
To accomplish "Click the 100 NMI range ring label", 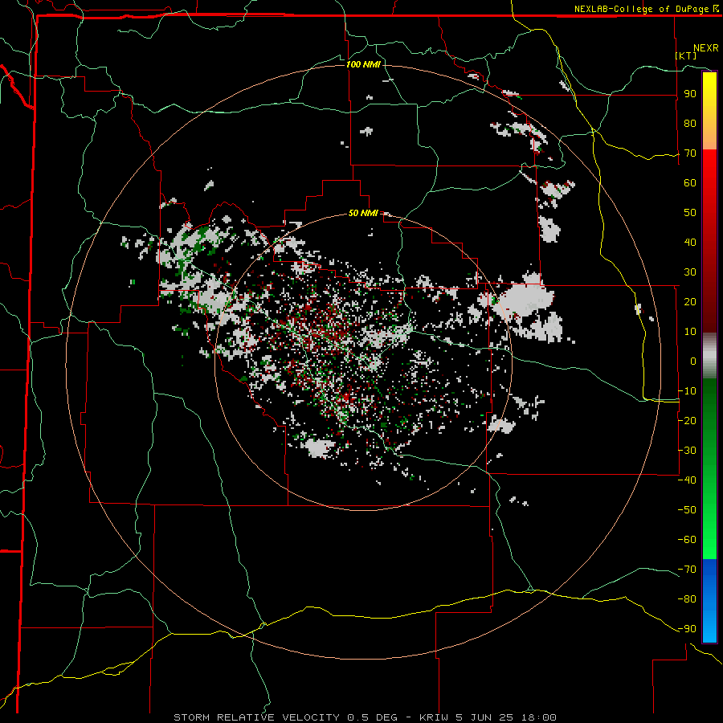I will click(363, 64).
